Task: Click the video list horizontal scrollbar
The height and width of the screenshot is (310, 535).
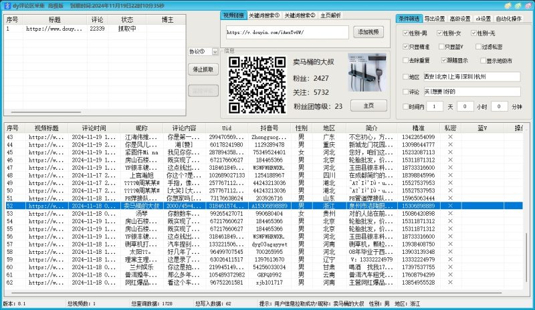Action: point(46,112)
